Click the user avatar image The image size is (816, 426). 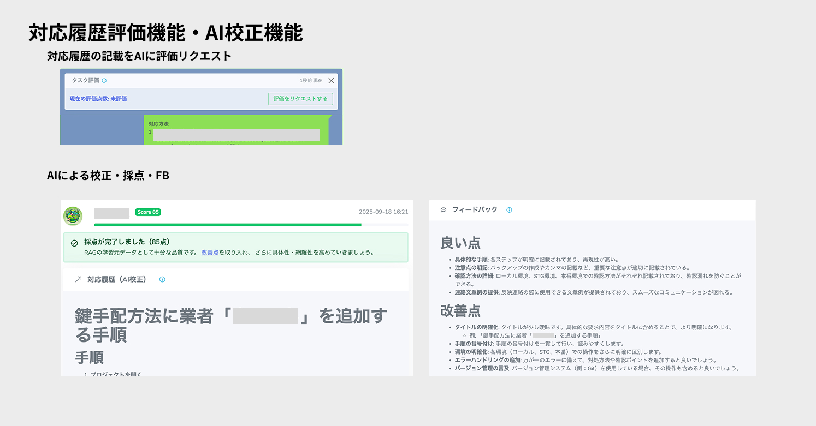coord(73,216)
